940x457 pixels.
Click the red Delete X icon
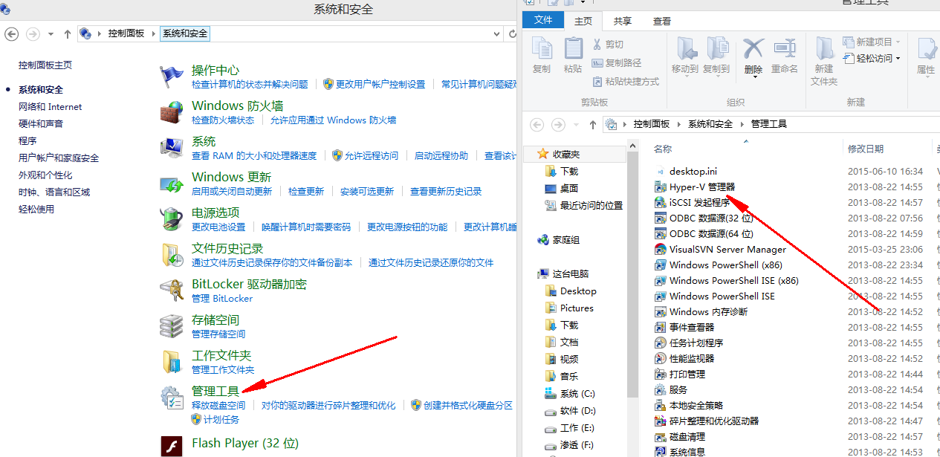(753, 48)
